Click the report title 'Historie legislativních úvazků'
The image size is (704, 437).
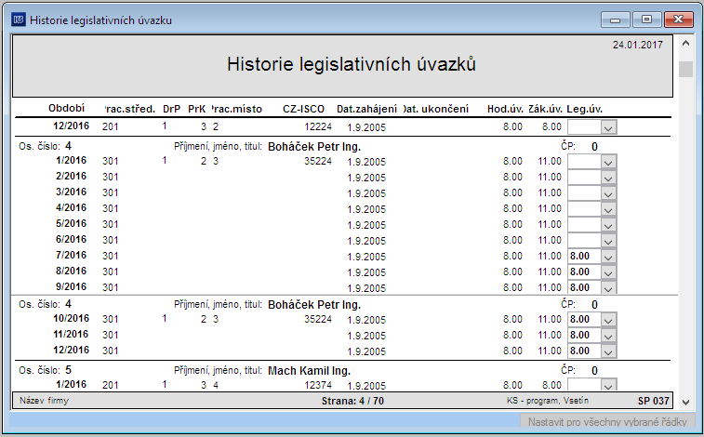click(x=352, y=64)
